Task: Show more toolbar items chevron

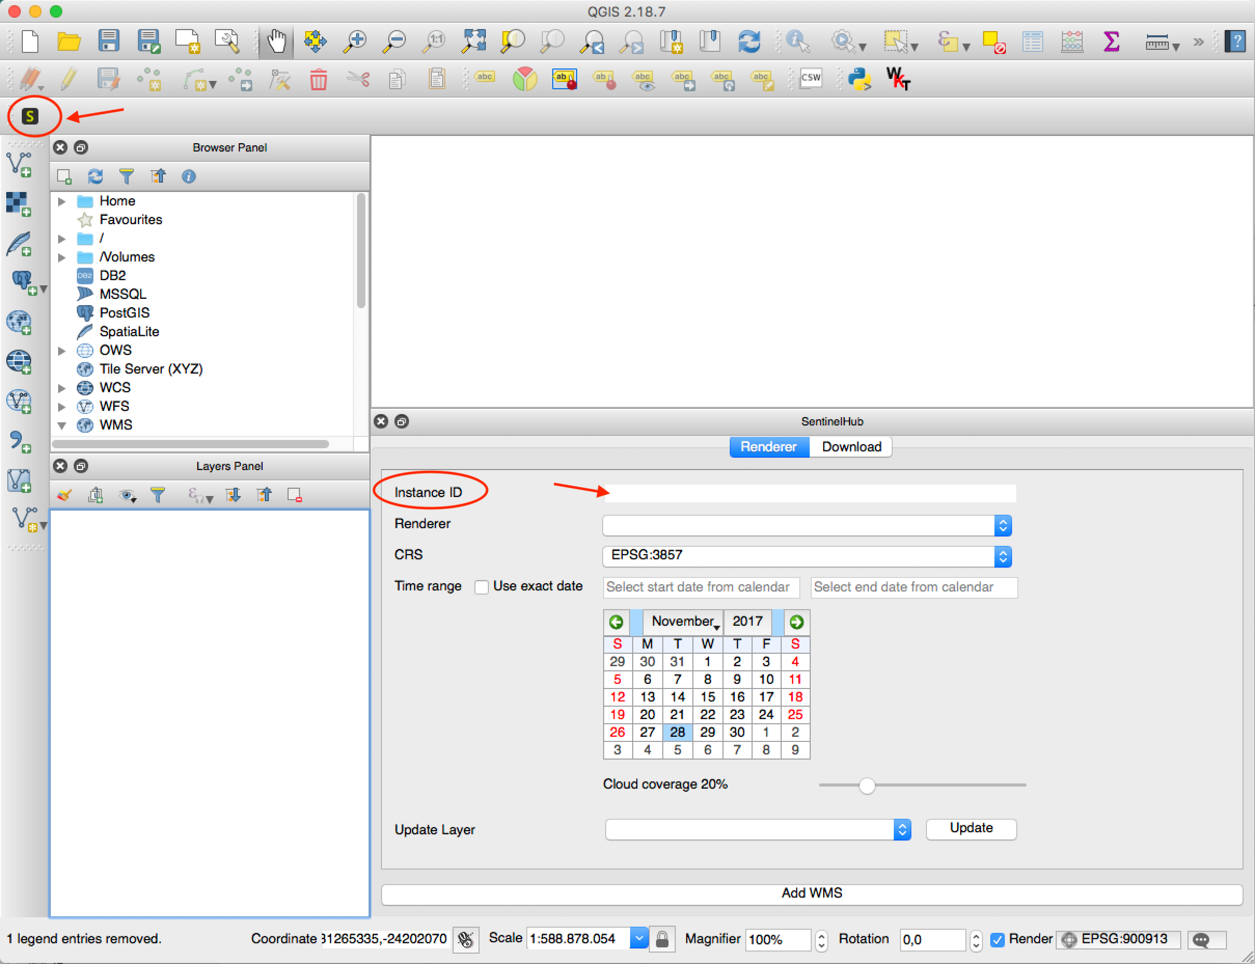Action: [x=1198, y=42]
